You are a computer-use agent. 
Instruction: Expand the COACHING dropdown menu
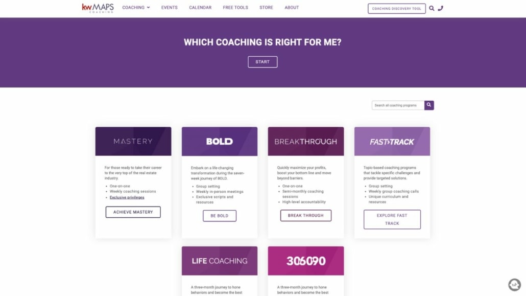135,7
